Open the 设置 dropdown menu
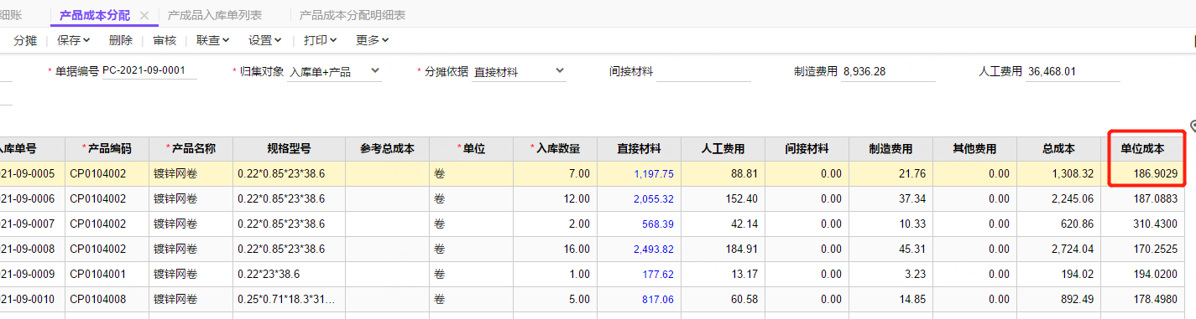 click(264, 39)
